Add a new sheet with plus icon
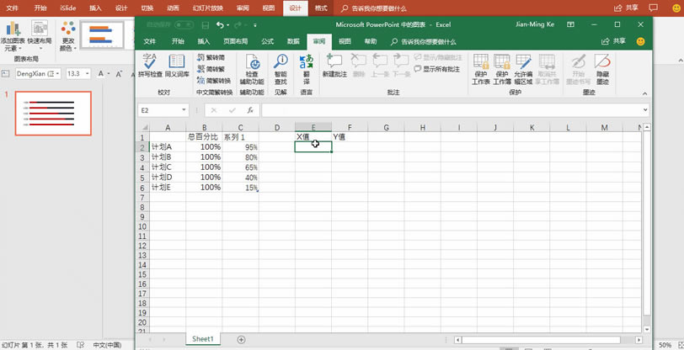 coord(241,339)
